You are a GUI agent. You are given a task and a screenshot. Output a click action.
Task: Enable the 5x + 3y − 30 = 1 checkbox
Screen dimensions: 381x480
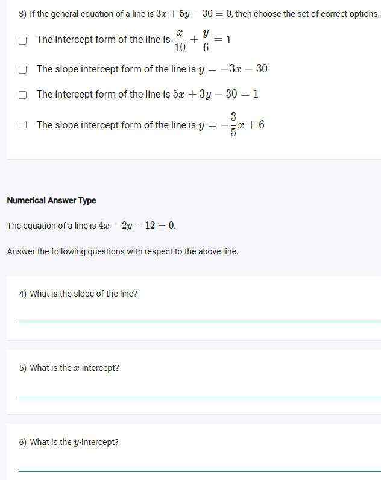click(x=22, y=95)
